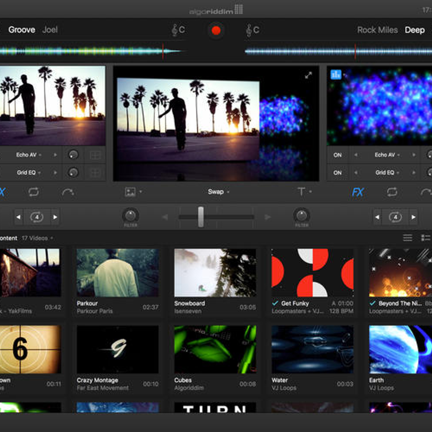Open grid pad icon in left Echo AV row
The width and height of the screenshot is (432, 432).
[95, 155]
